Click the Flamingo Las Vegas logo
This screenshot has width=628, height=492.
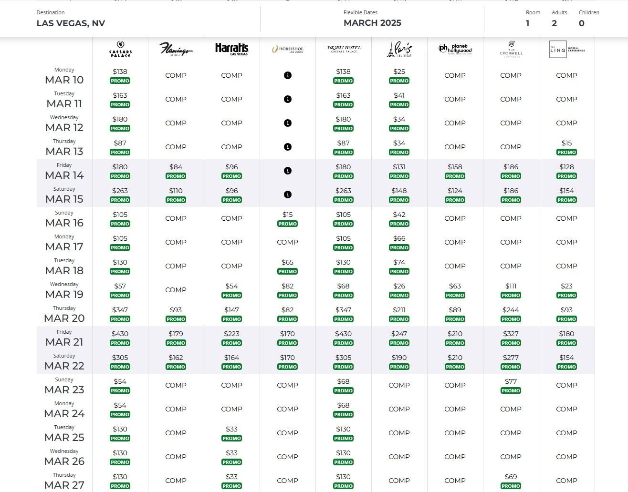point(176,49)
